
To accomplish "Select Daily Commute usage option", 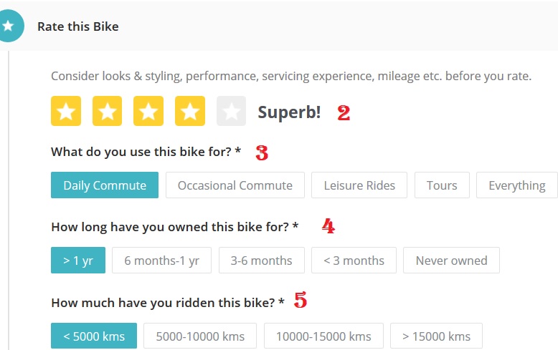I will click(x=105, y=185).
